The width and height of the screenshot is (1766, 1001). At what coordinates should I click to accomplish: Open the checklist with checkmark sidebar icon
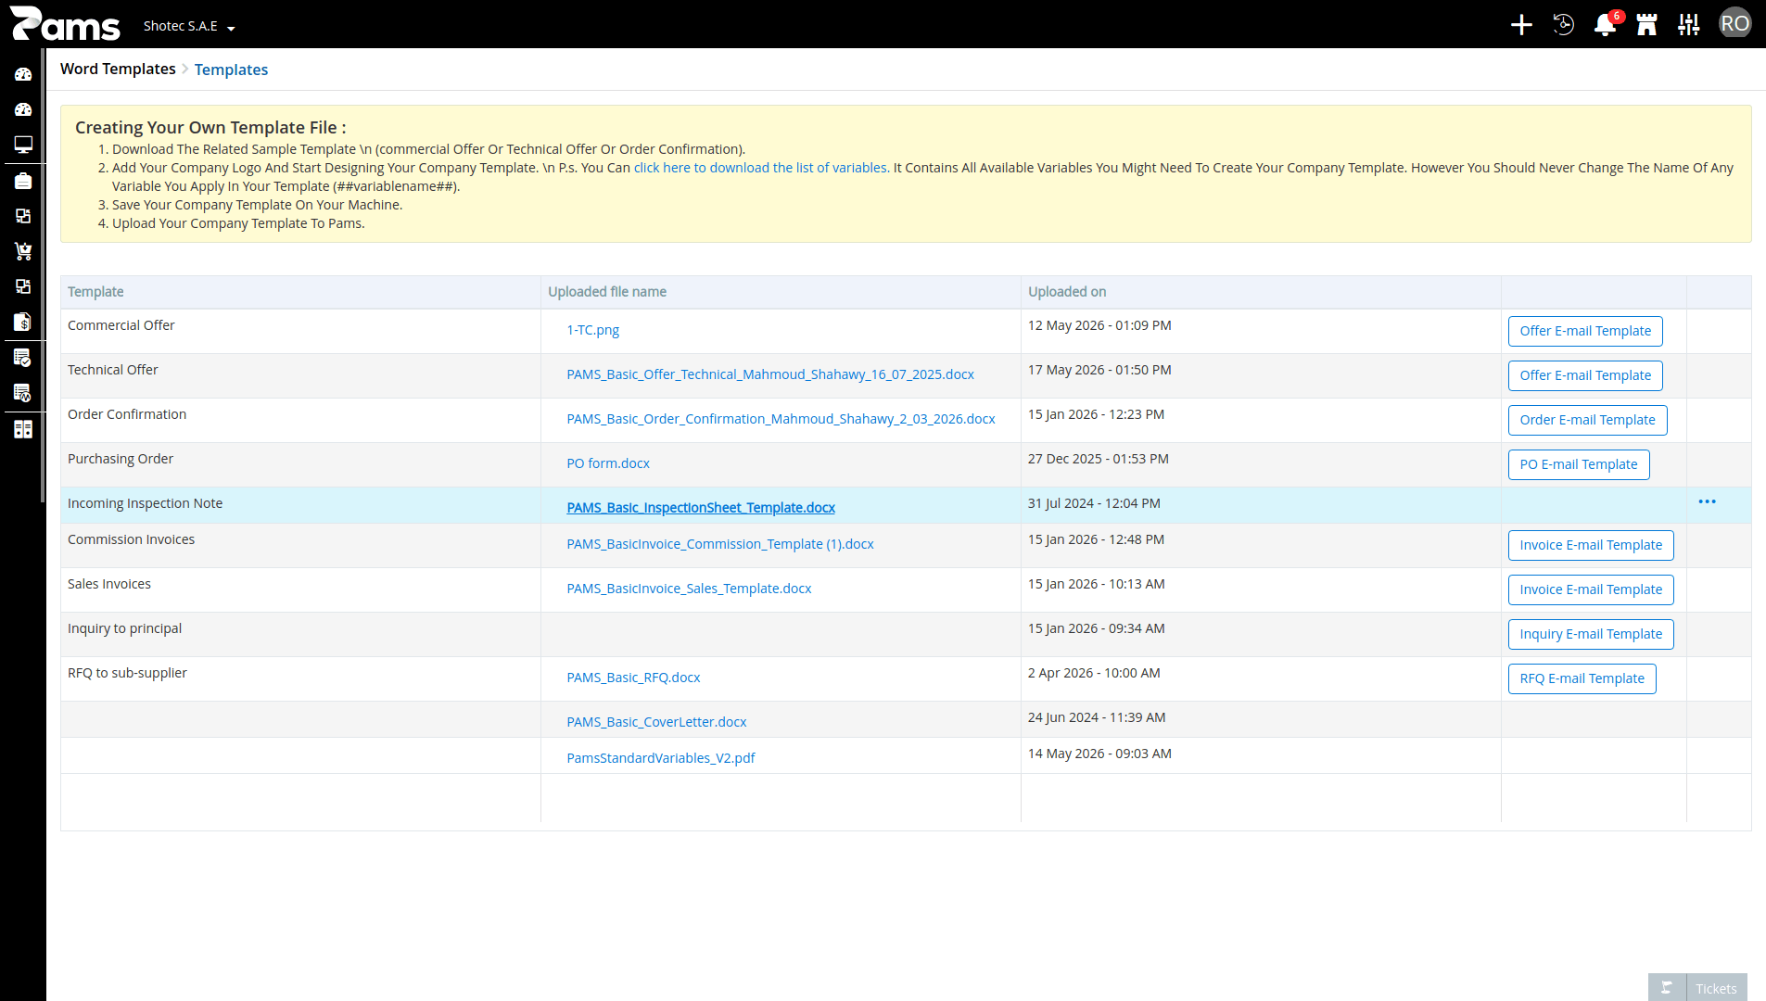pos(23,358)
